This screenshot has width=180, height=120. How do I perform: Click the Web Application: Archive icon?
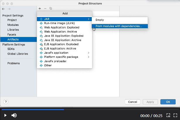[41, 32]
